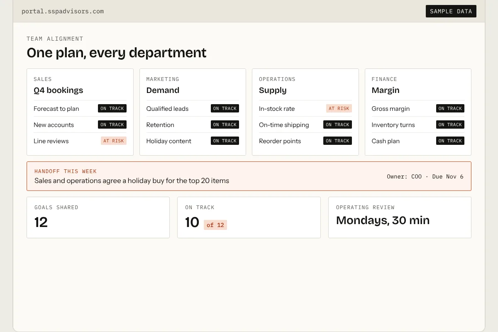498x332 pixels.
Task: Click ON TRACK badge for Inventory turns
Action: click(x=450, y=124)
